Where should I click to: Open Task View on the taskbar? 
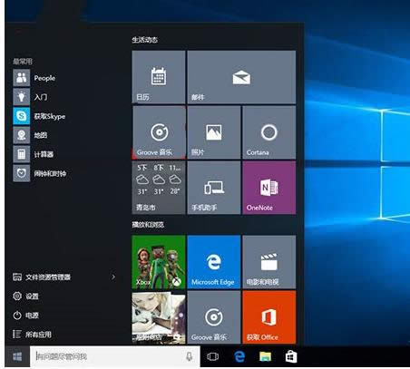[x=213, y=356]
